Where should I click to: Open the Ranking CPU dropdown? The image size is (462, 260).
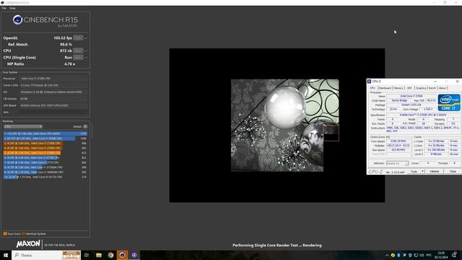(x=23, y=126)
